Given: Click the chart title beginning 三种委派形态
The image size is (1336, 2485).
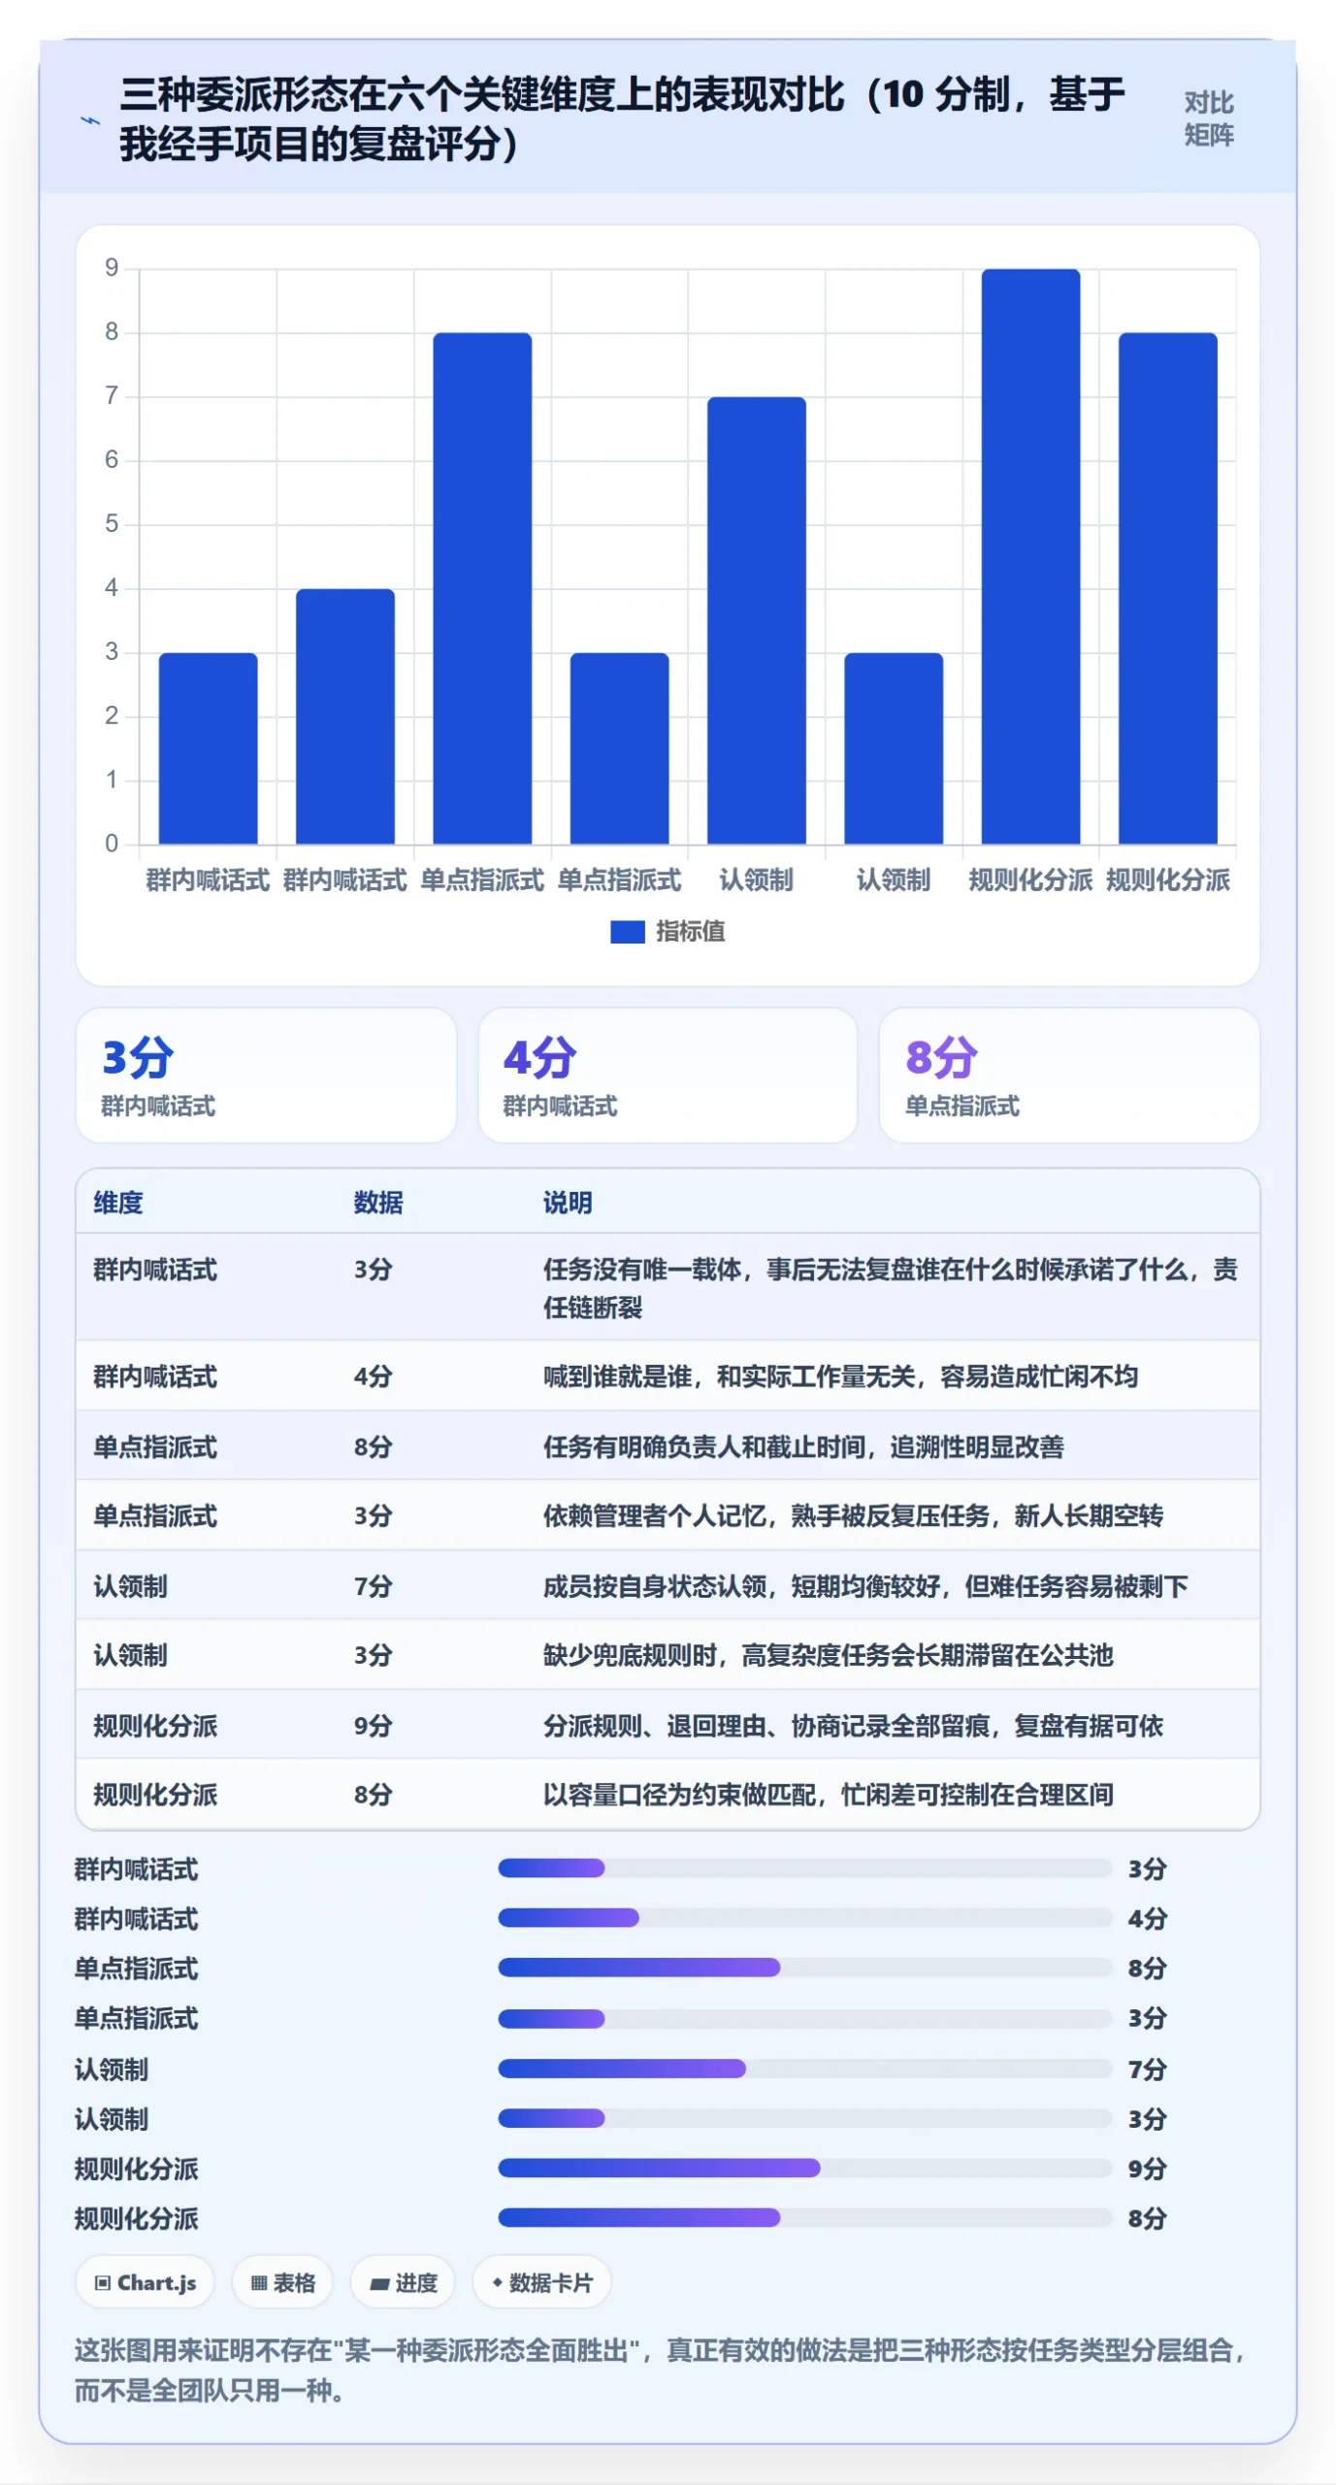Looking at the screenshot, I should (622, 118).
